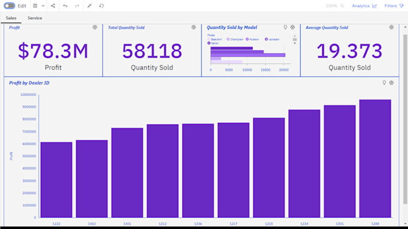Click the bar for dealer 1288
This screenshot has width=408, height=229.
click(375, 158)
